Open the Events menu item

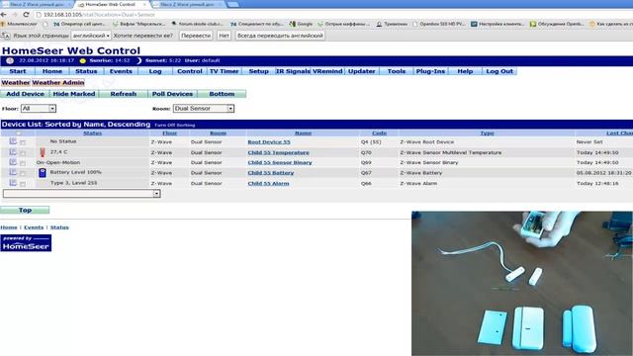121,71
